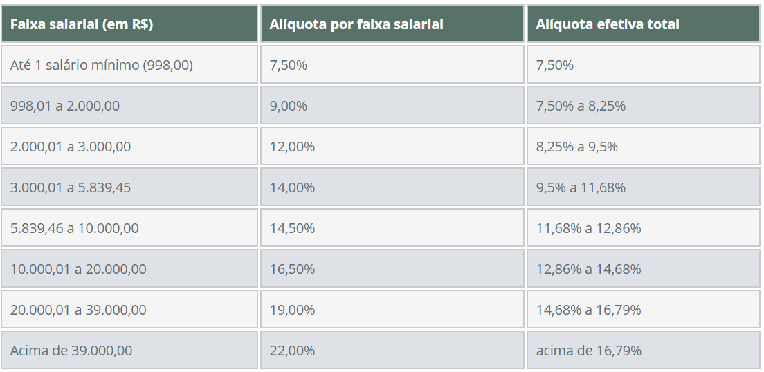764x372 pixels.
Task: Select the '20.000,01 a 39.000,00' cell
Action: (x=78, y=310)
